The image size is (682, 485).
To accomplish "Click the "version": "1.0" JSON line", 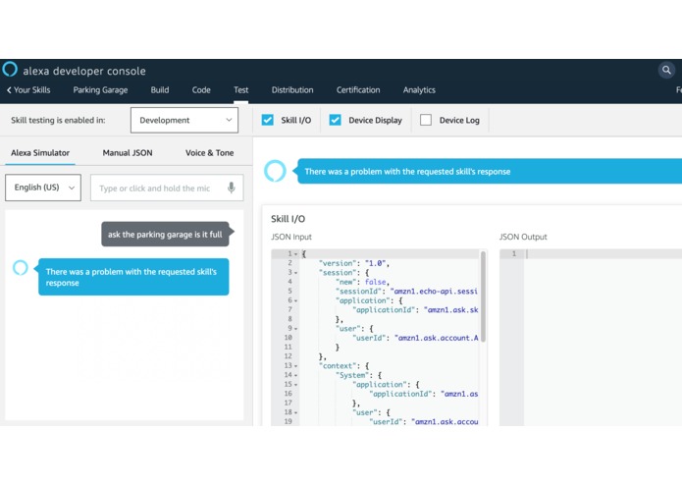I will (x=354, y=263).
